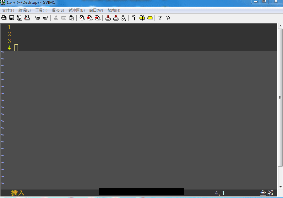This screenshot has width=283, height=198.
Task: Paste text using the Paste icon
Action: pos(71,18)
